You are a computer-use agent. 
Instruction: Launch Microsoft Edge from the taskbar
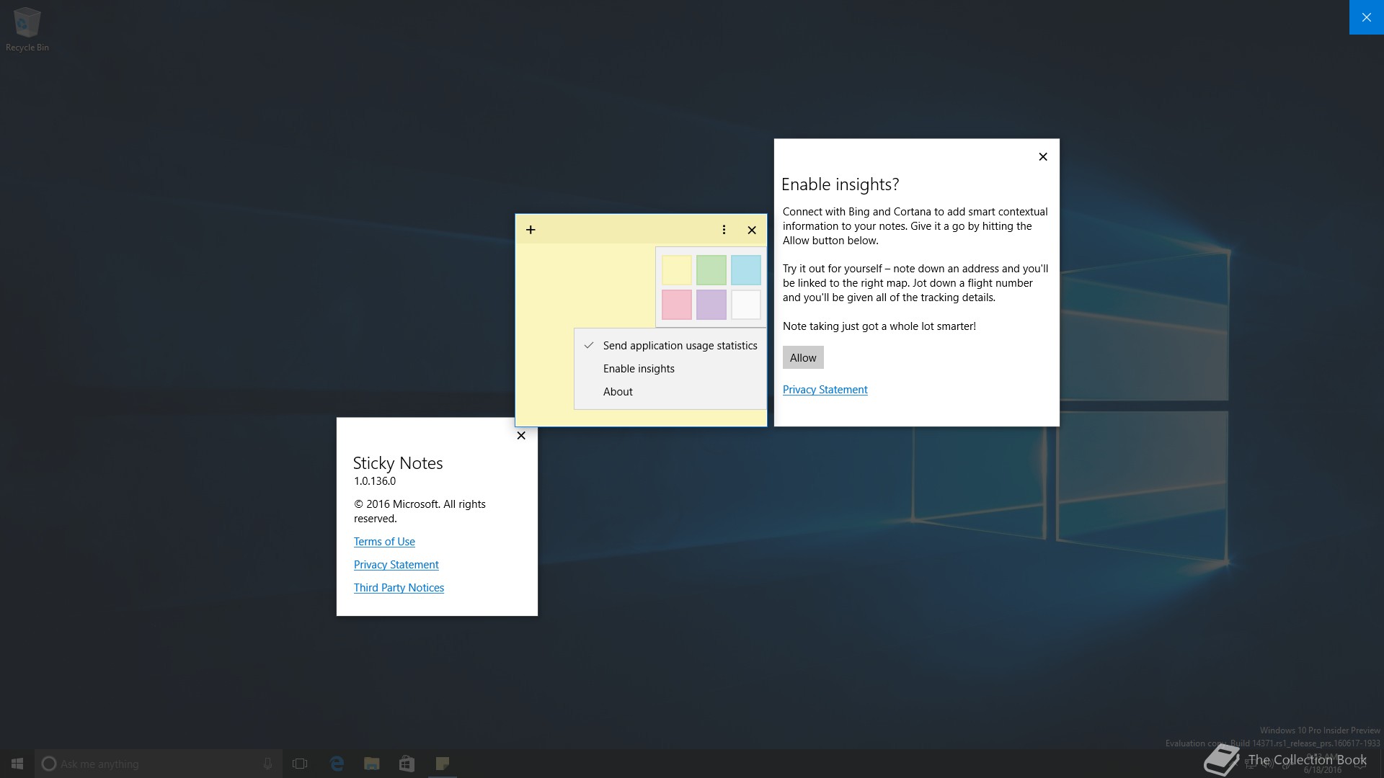[337, 764]
